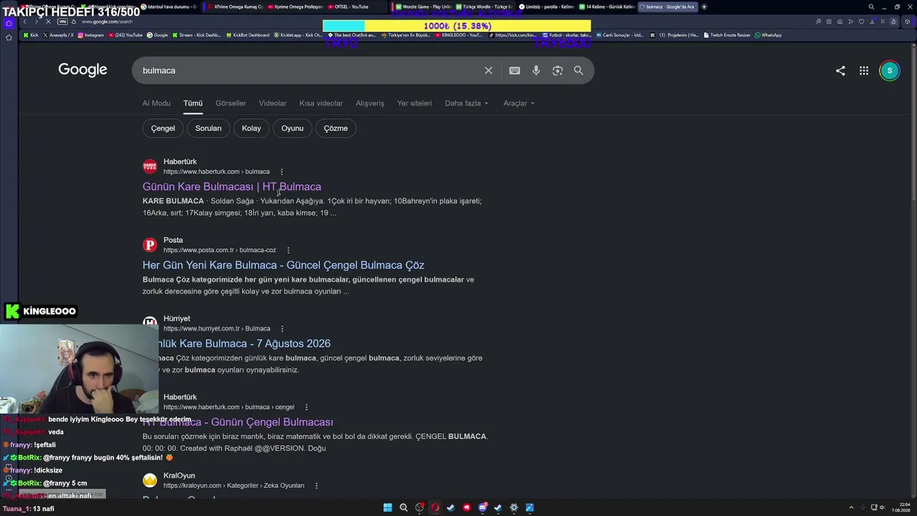Screen dimensions: 917x516
Task: Switch to the AI Modu tab
Action: click(156, 103)
